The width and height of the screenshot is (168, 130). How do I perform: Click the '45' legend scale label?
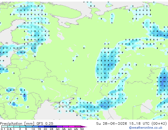76,129
